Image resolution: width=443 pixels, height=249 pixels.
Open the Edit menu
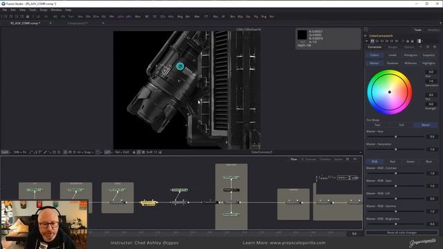click(13, 10)
